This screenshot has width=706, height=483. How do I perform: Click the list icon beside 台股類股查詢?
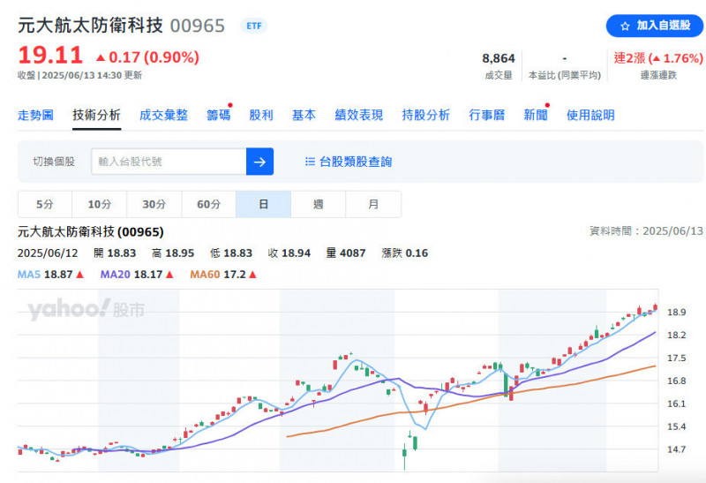(x=310, y=162)
